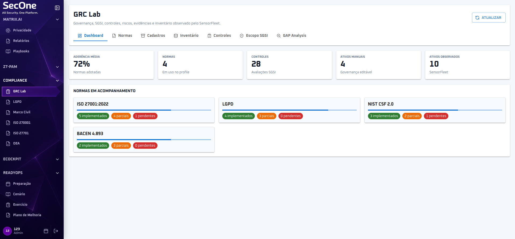This screenshot has width=515, height=239.
Task: Switch to the Cadastros tab
Action: [x=153, y=35]
